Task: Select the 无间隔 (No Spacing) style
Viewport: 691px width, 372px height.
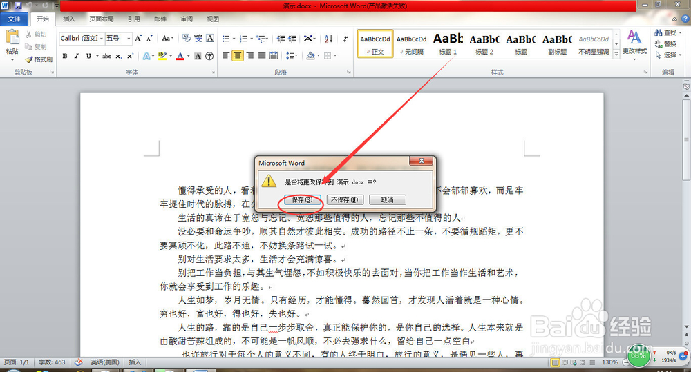Action: (412, 43)
